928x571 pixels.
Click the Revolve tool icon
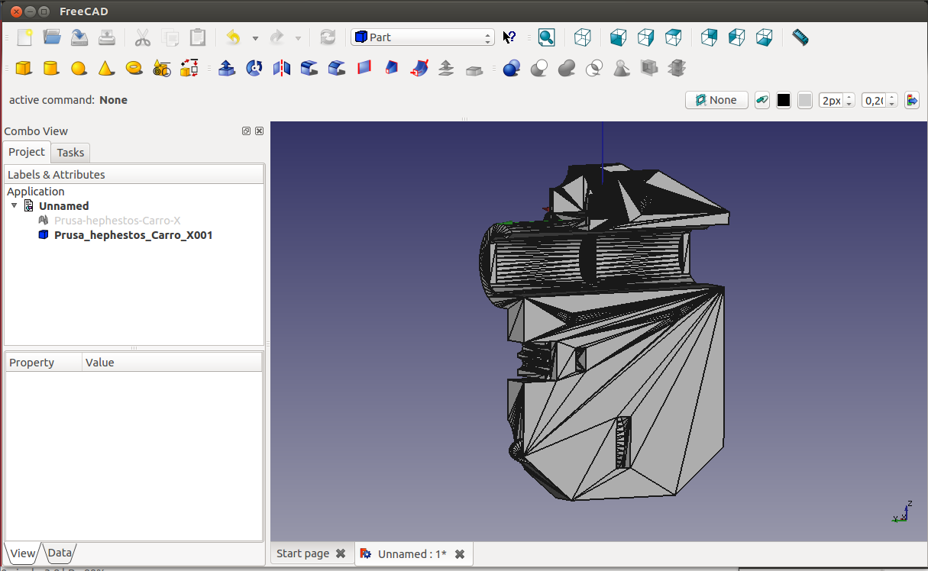click(x=254, y=69)
